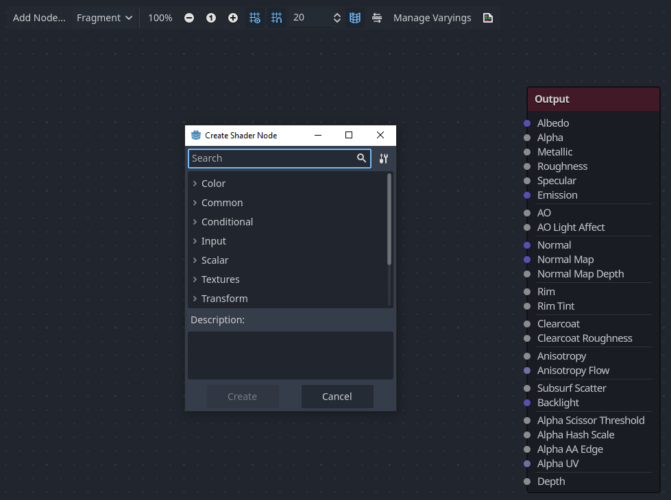Screen dimensions: 671x500
Task: Open the generated shader code icon
Action: (488, 18)
